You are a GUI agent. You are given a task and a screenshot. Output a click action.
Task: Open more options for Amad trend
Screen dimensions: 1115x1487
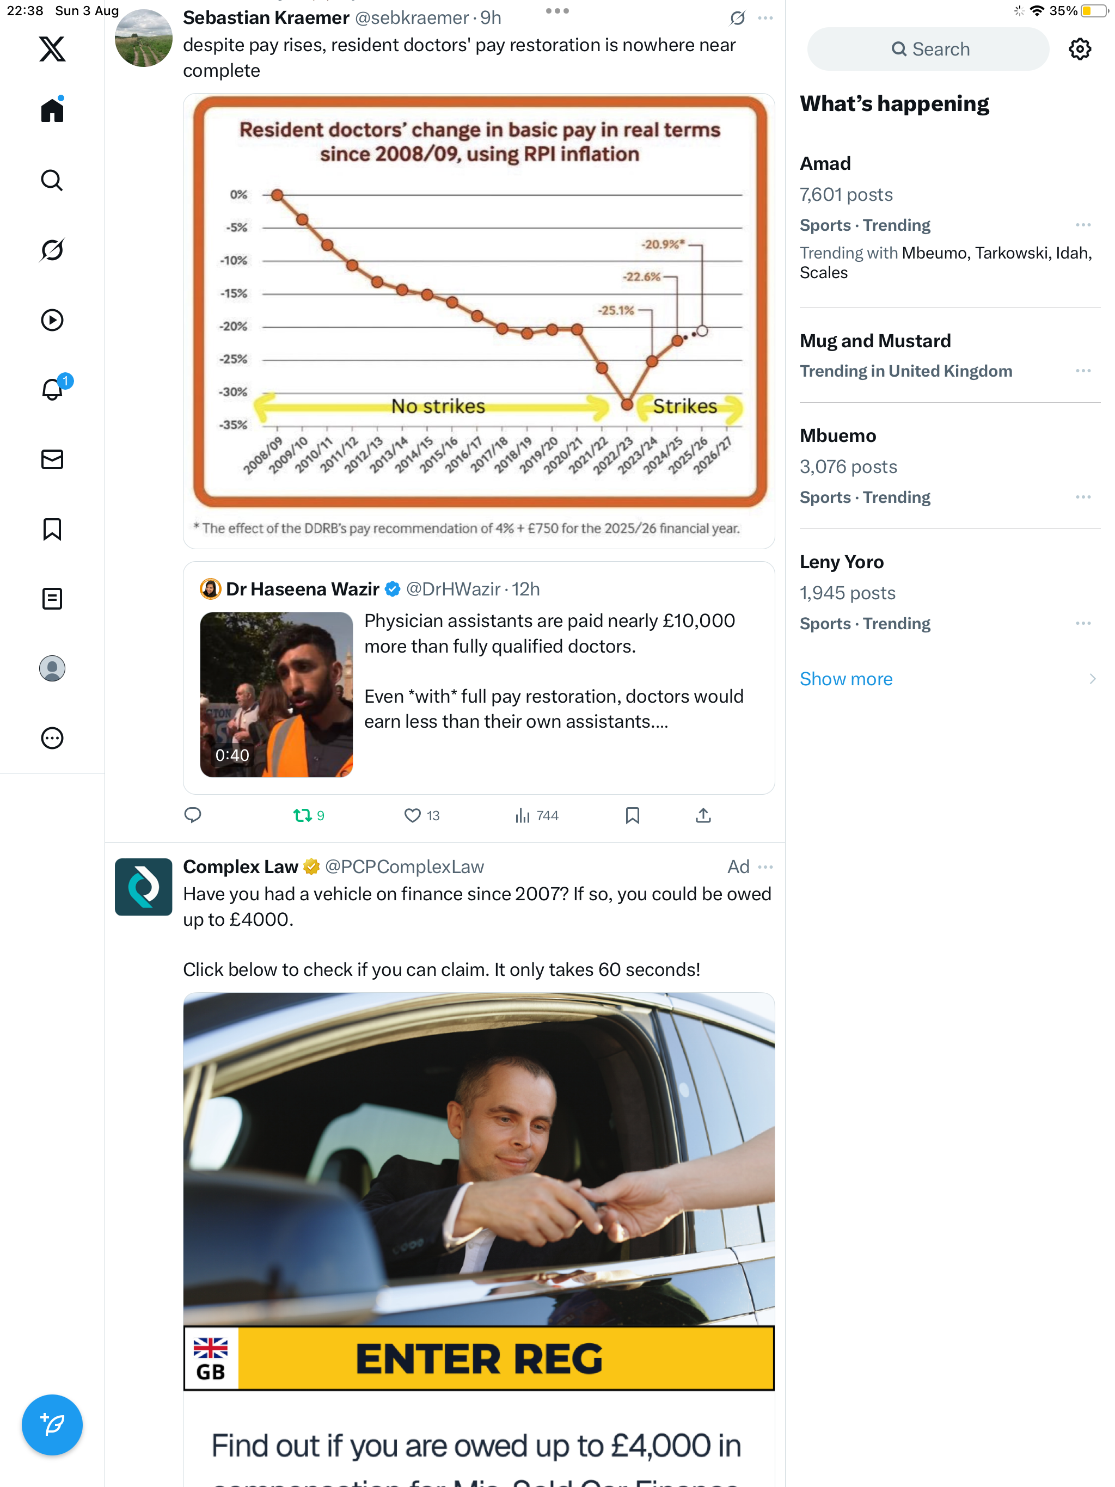1083,225
